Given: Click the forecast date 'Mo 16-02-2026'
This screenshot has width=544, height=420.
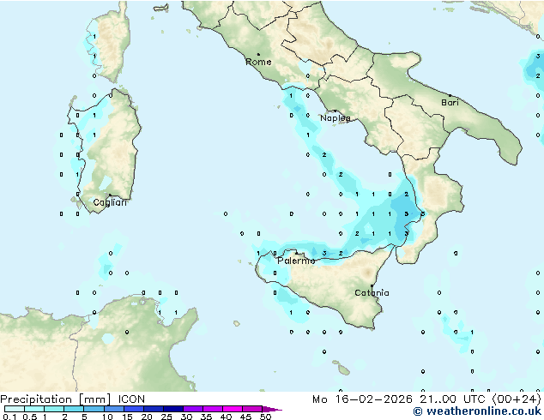Looking at the screenshot, I should pos(363,399).
